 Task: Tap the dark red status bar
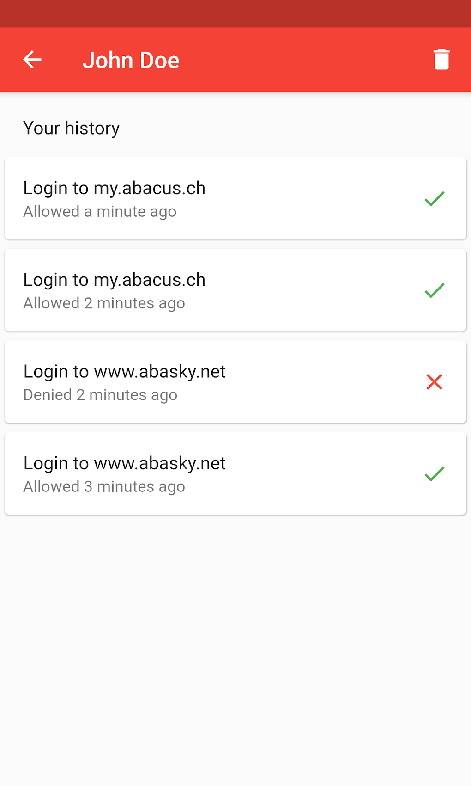click(x=235, y=13)
